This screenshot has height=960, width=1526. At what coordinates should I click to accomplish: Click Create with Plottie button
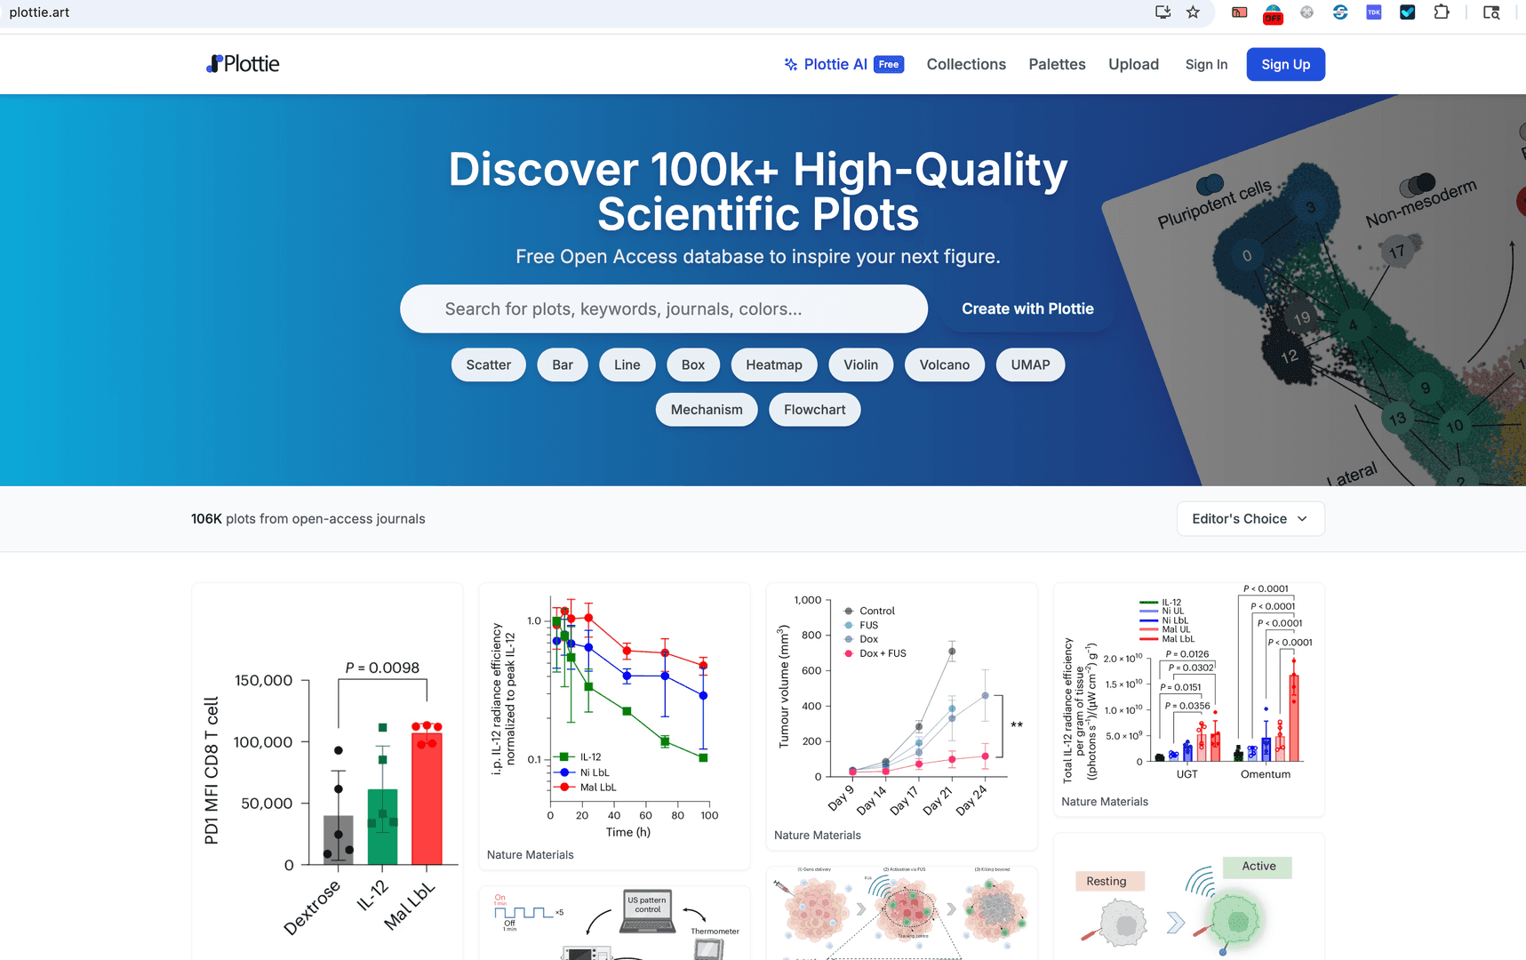[x=1027, y=308]
